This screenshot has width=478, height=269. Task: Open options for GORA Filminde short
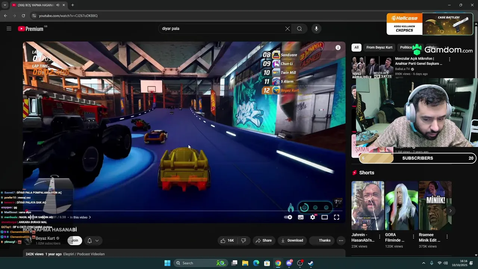(x=413, y=236)
